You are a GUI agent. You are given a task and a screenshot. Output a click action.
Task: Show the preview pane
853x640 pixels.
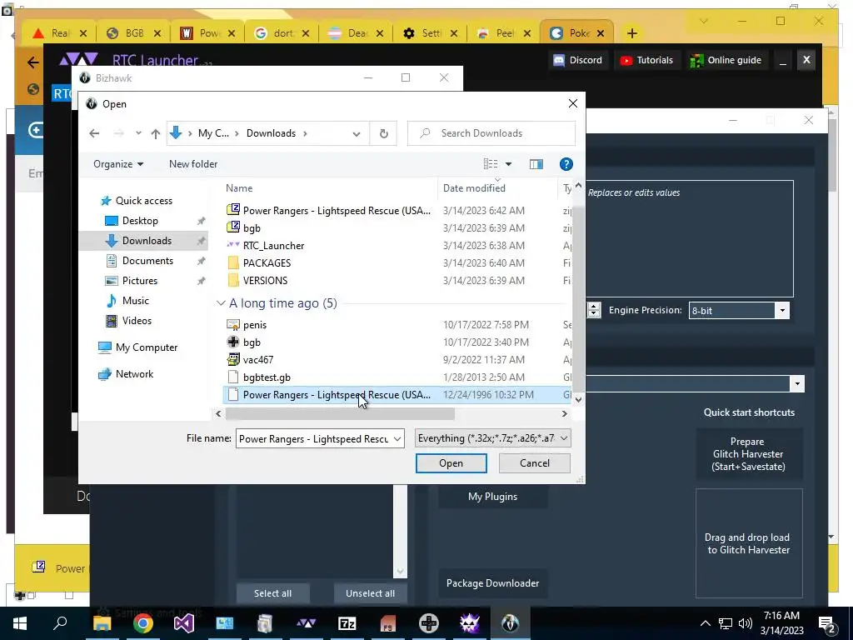pyautogui.click(x=536, y=164)
